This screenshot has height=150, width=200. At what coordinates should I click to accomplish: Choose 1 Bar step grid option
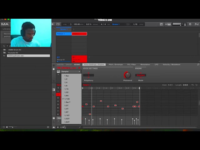point(71,76)
